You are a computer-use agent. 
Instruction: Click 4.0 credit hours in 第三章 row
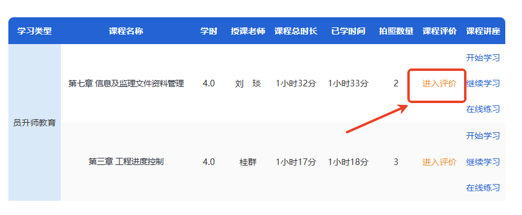pos(208,162)
